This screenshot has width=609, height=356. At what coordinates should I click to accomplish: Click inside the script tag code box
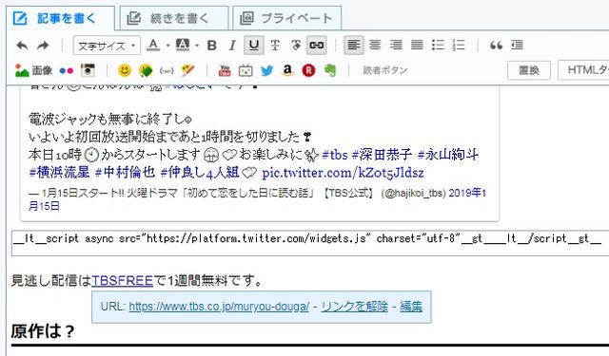(x=310, y=243)
